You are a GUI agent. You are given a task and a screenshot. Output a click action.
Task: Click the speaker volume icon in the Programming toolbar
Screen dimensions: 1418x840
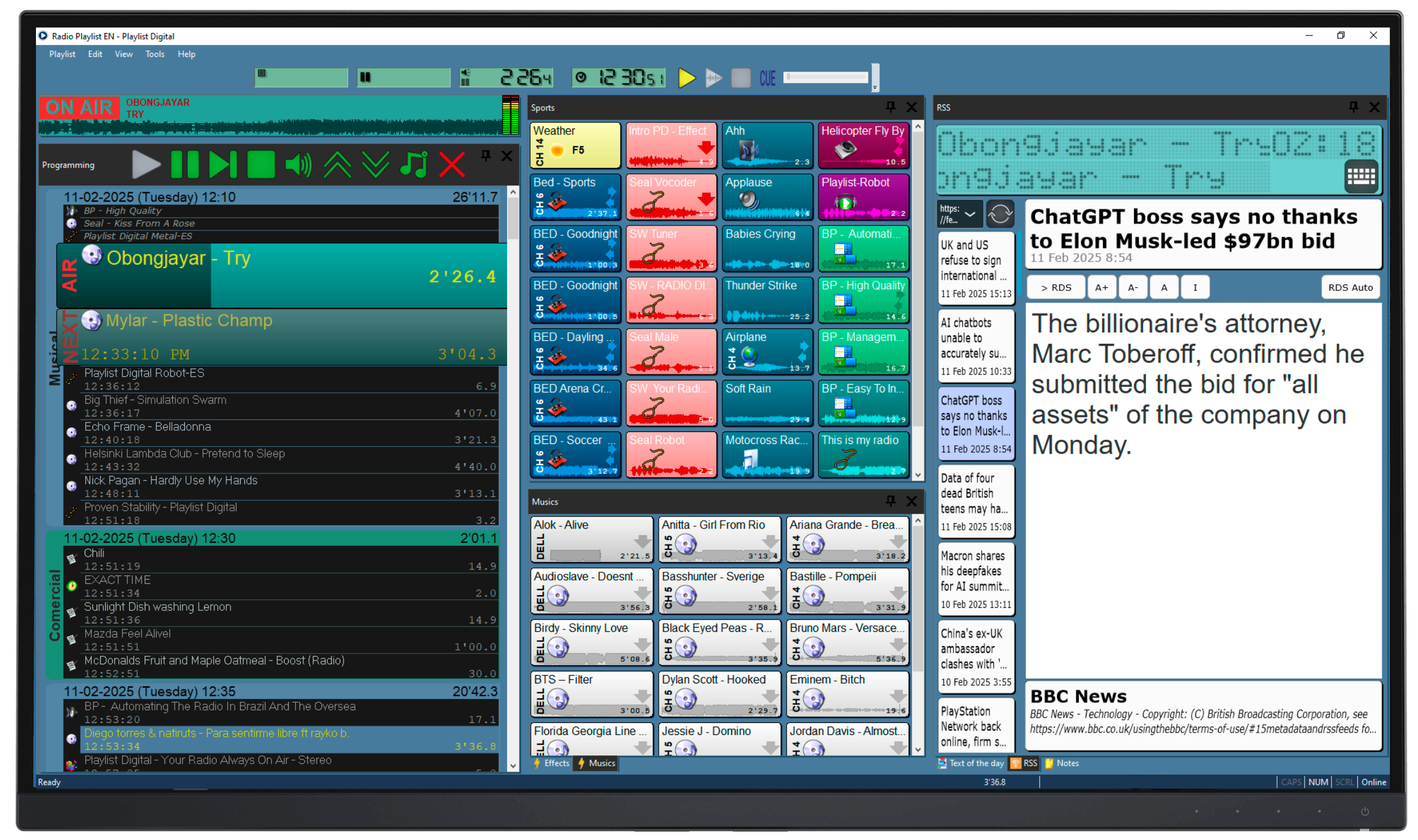[x=298, y=164]
